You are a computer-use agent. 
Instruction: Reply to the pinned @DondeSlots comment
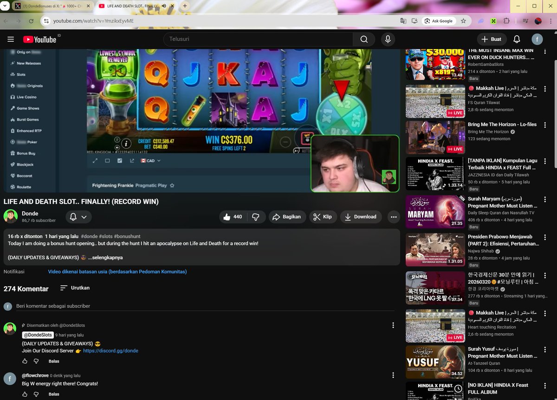pos(54,361)
